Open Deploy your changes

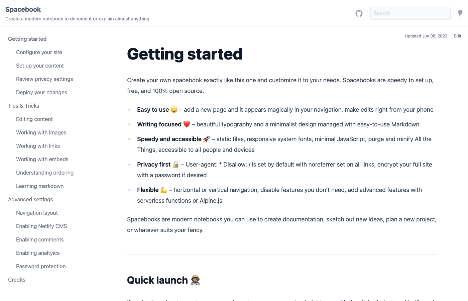coord(41,92)
